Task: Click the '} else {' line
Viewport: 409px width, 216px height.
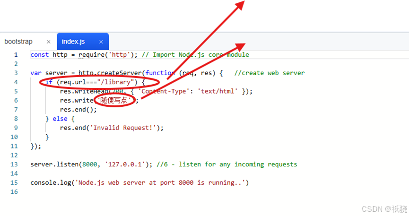Action: coord(60,119)
